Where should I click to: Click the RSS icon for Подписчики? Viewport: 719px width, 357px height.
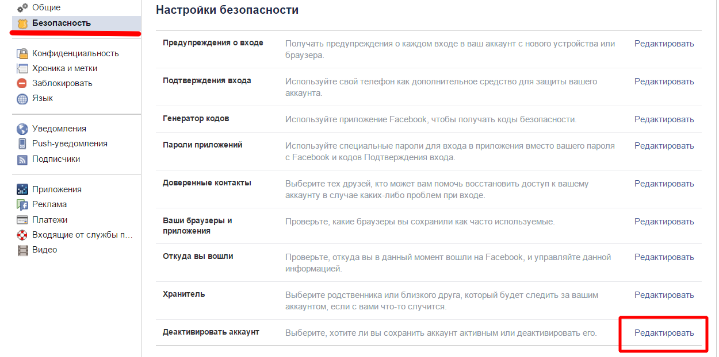[x=22, y=160]
